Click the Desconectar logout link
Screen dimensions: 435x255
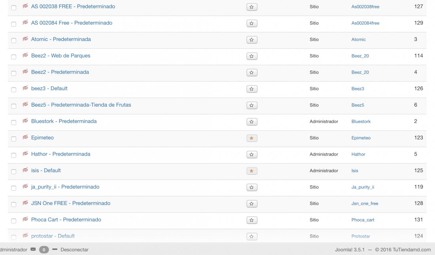pos(74,249)
